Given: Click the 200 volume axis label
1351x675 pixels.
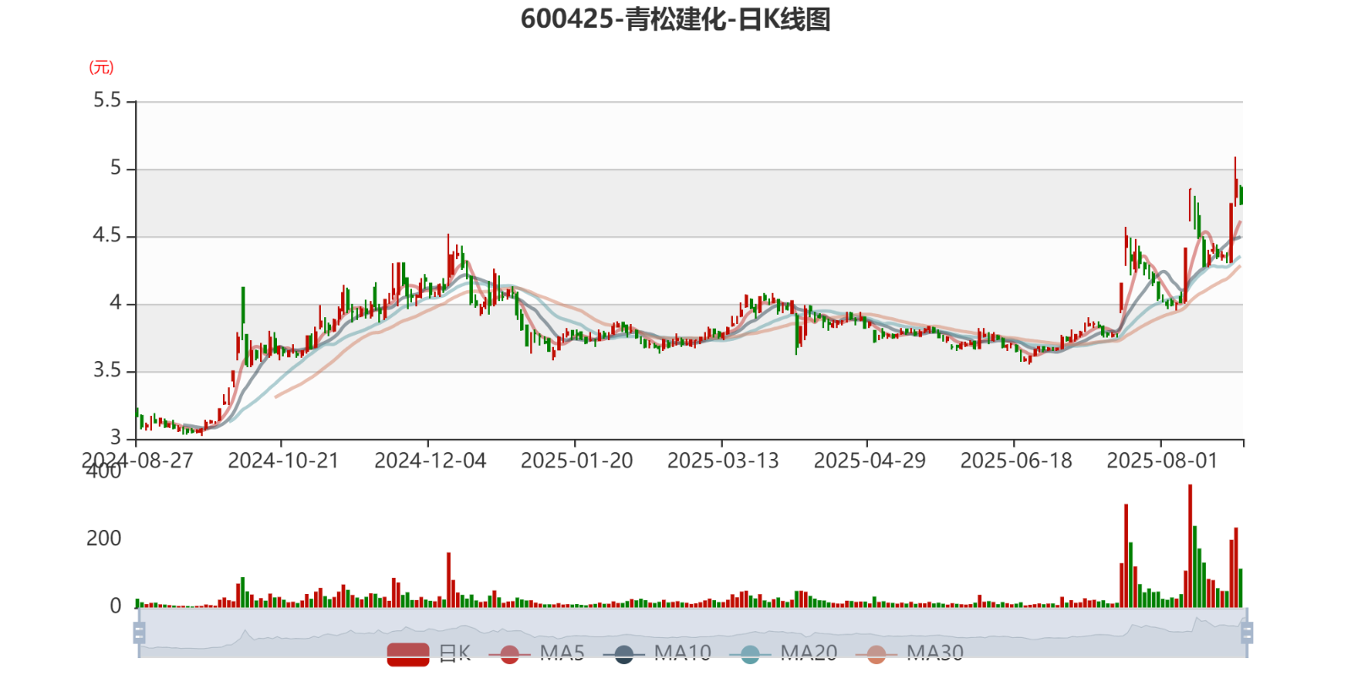Looking at the screenshot, I should 104,538.
